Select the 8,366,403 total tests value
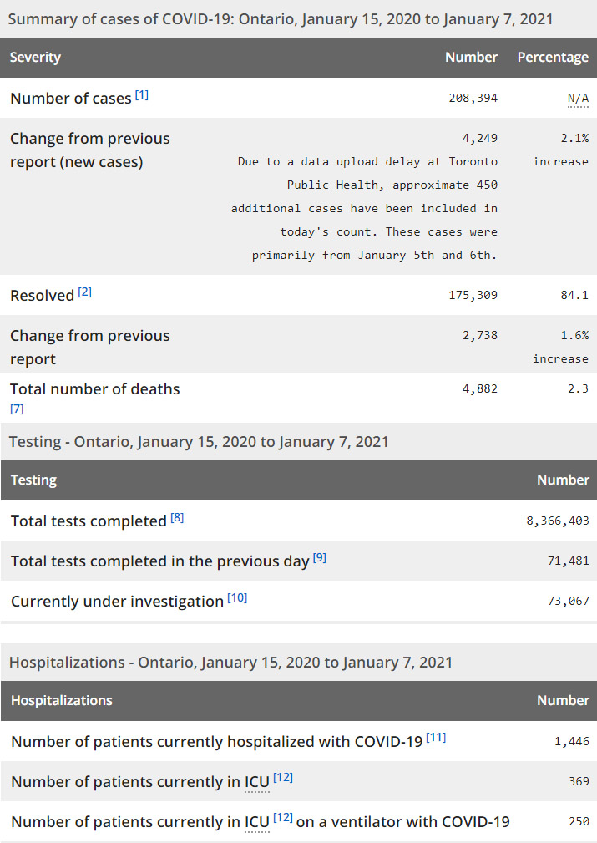 [558, 521]
